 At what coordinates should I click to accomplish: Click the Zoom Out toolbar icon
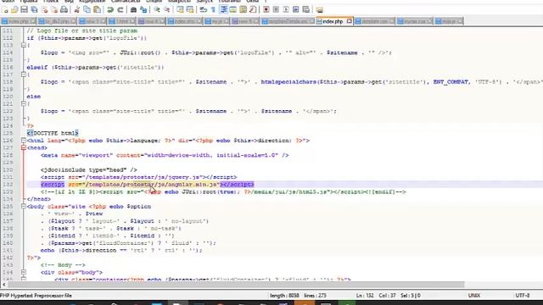tap(166, 9)
